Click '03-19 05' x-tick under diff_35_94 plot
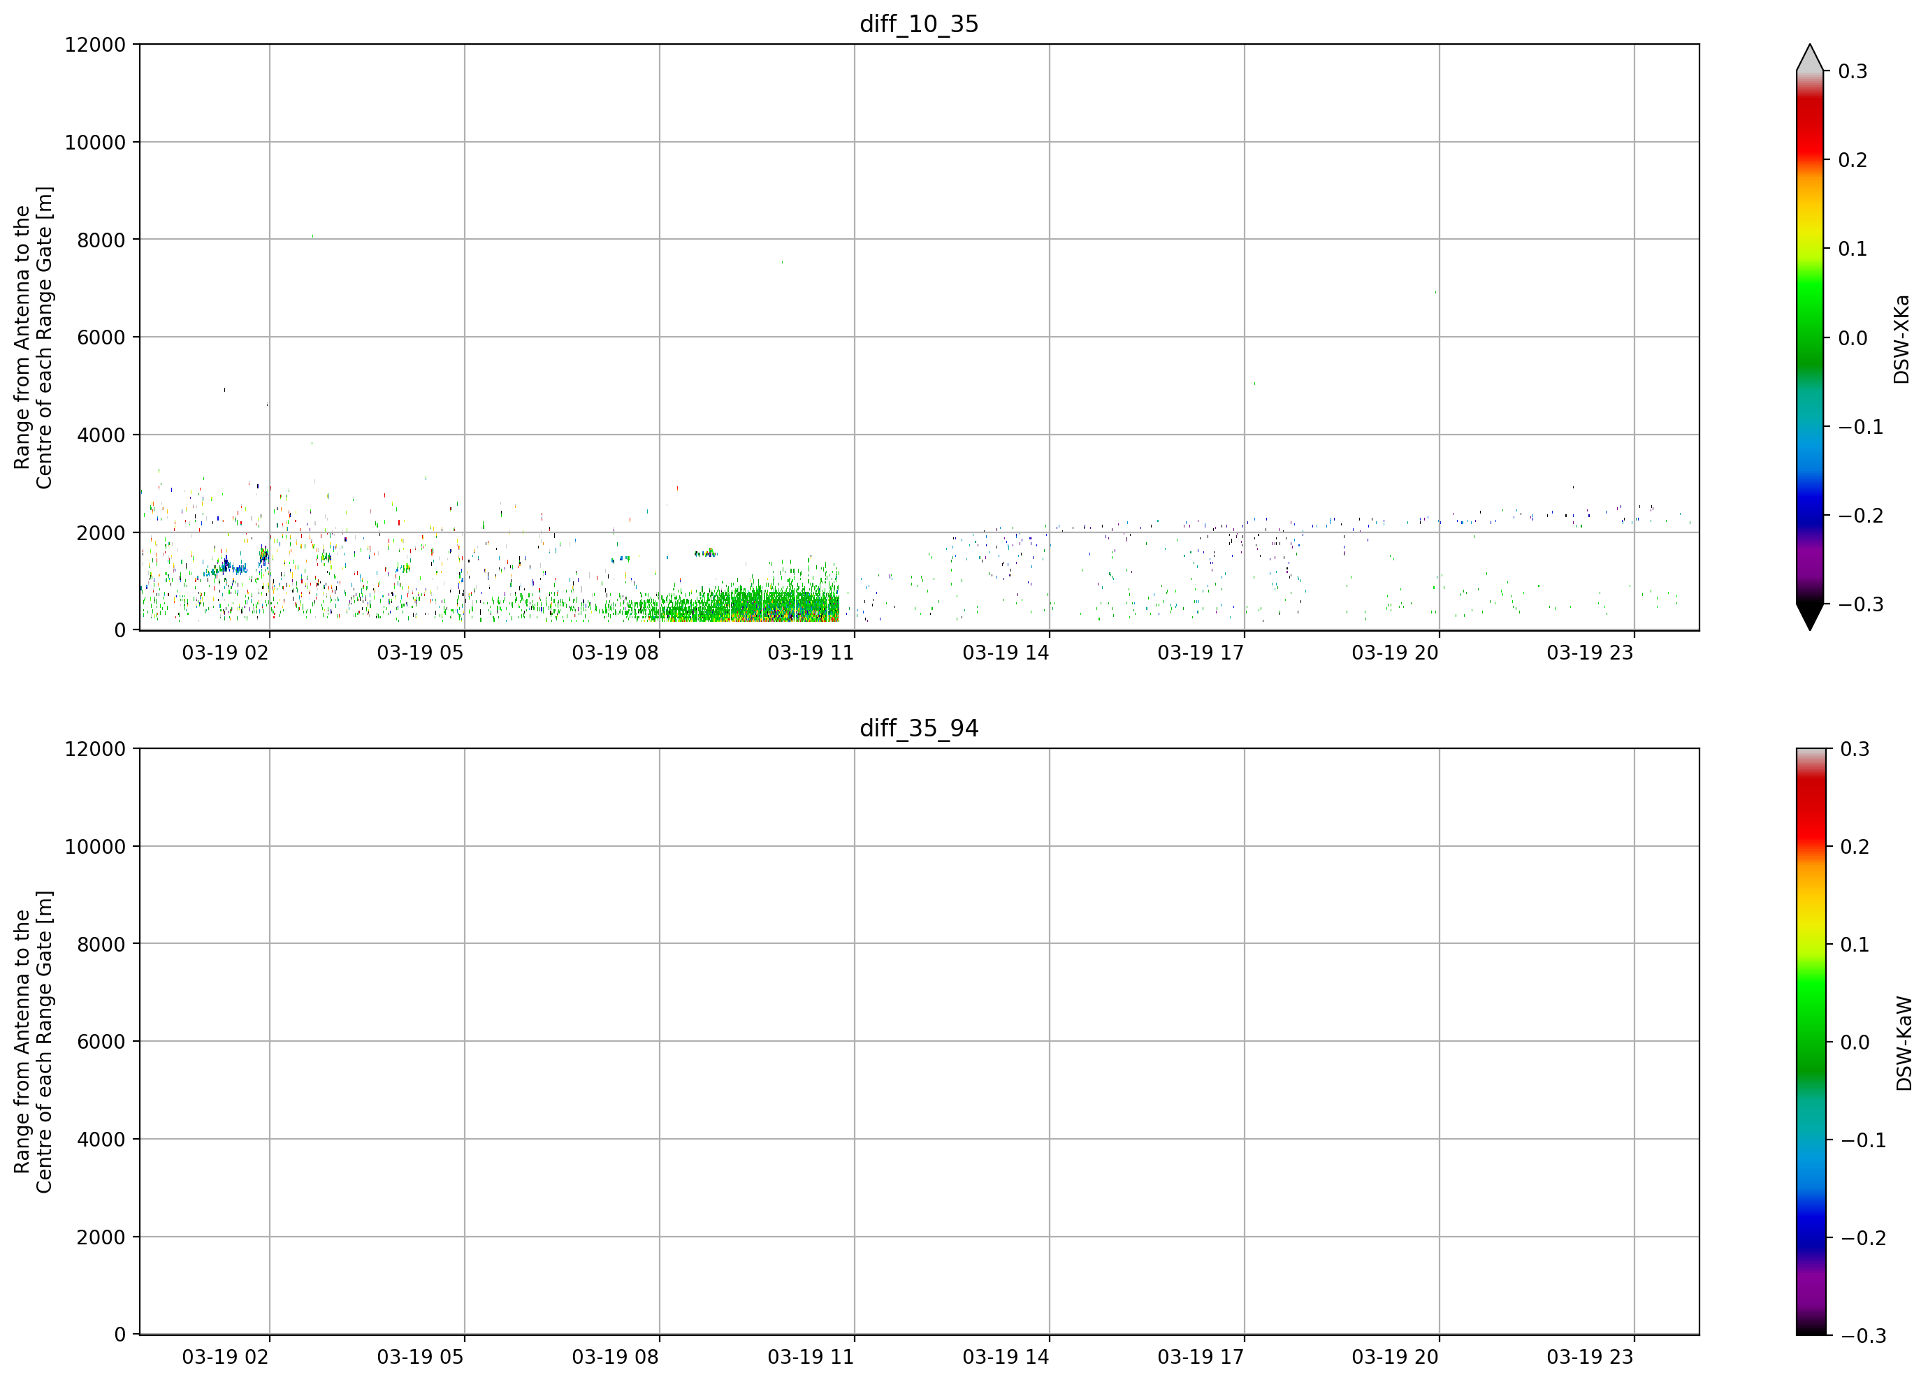The width and height of the screenshot is (1928, 1382). click(x=420, y=1357)
